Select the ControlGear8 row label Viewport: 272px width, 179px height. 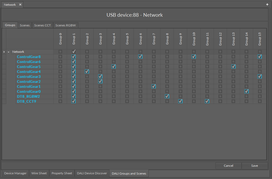coord(29,57)
